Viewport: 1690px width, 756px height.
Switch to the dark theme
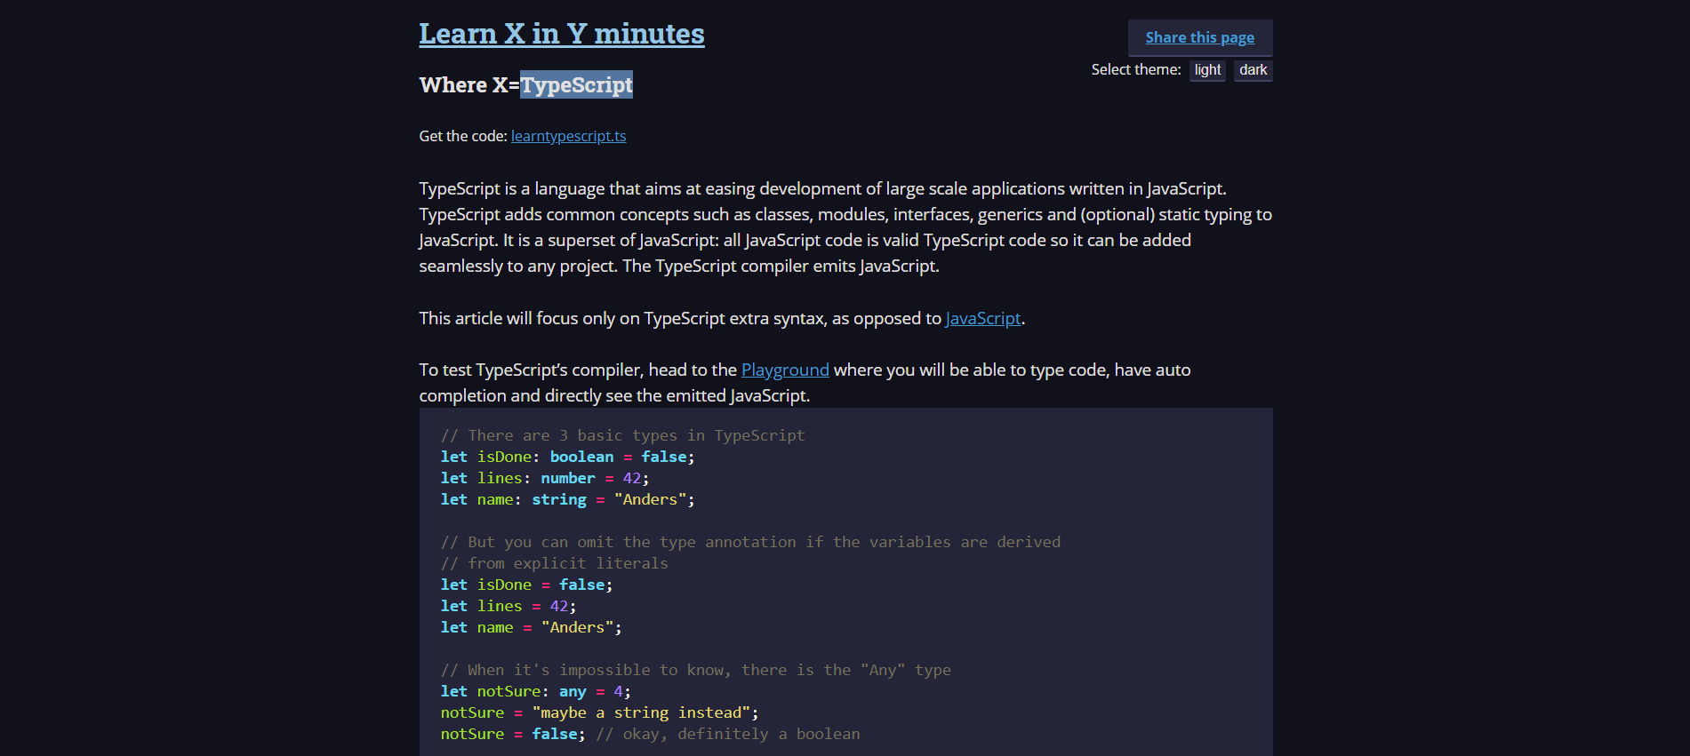[x=1253, y=70]
